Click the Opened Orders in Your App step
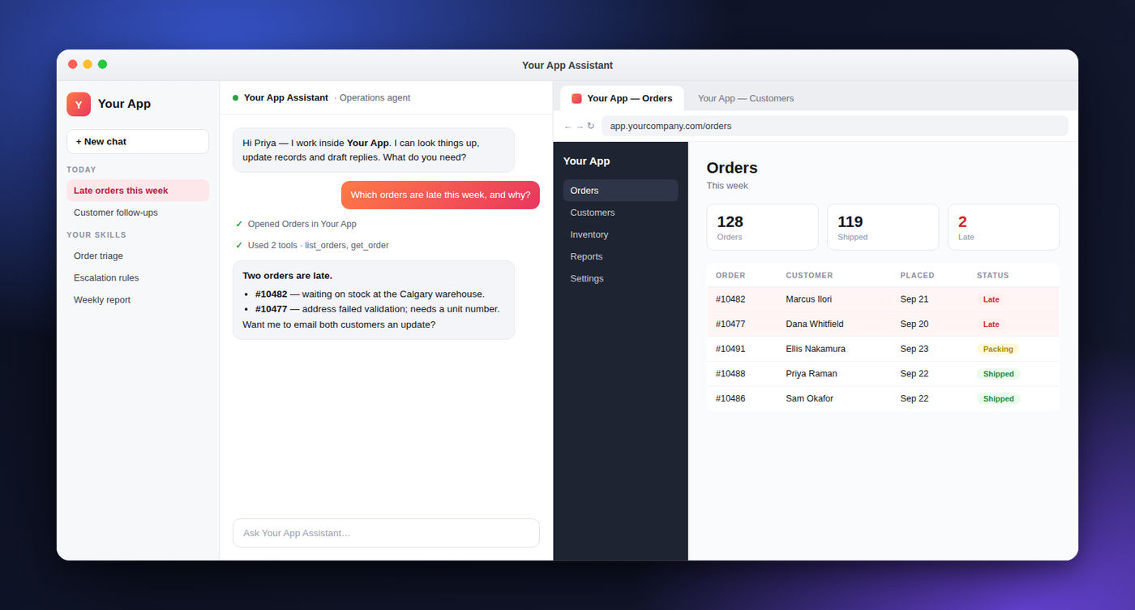The image size is (1135, 610). click(296, 224)
